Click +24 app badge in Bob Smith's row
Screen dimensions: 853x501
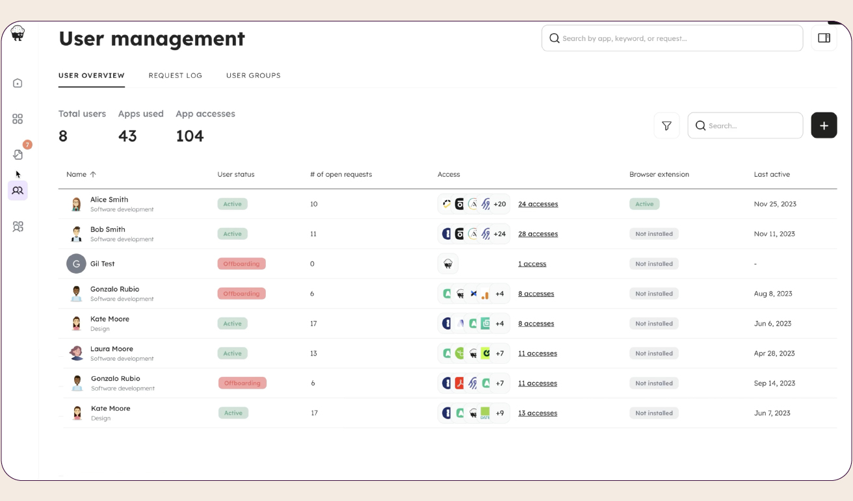coord(499,234)
